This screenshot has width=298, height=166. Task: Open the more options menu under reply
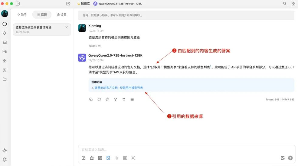tap(132, 99)
